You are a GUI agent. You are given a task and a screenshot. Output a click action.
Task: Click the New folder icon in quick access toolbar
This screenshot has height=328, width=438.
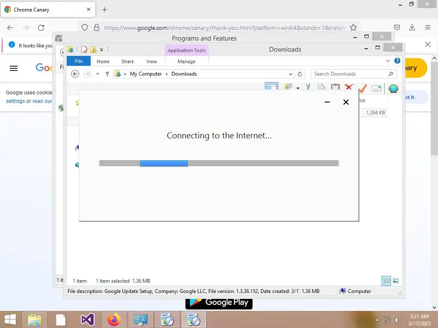coord(93,50)
